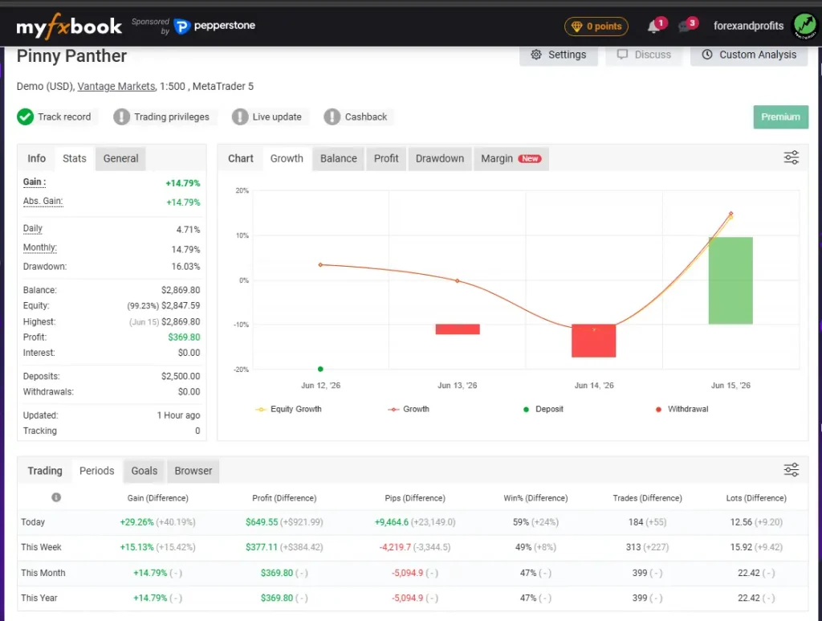Click the Gain label in Info panel
The image size is (822, 621).
(x=35, y=182)
